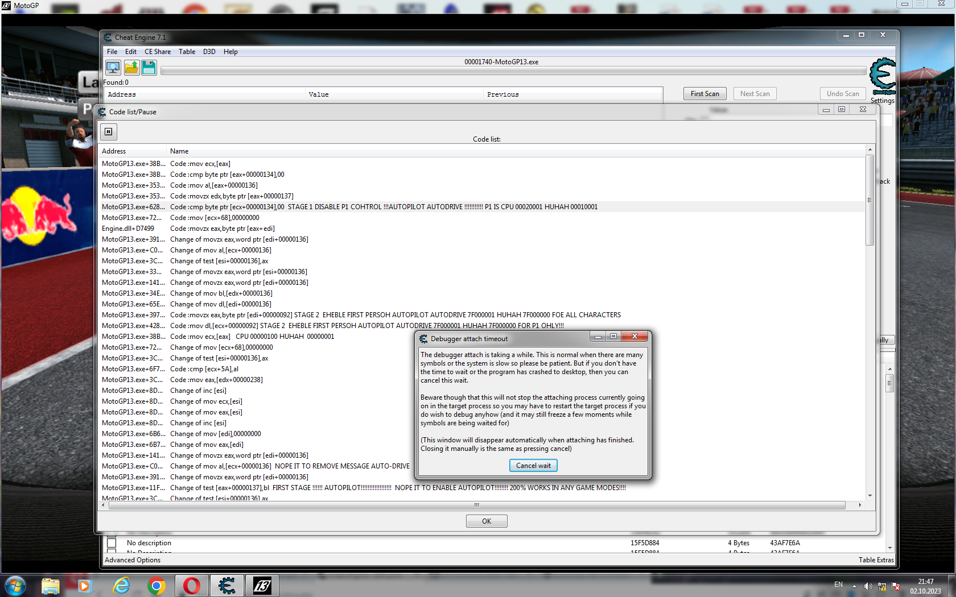
Task: Select STAGE 1 DISABLE P1 CONTROL code entry
Action: [483, 207]
